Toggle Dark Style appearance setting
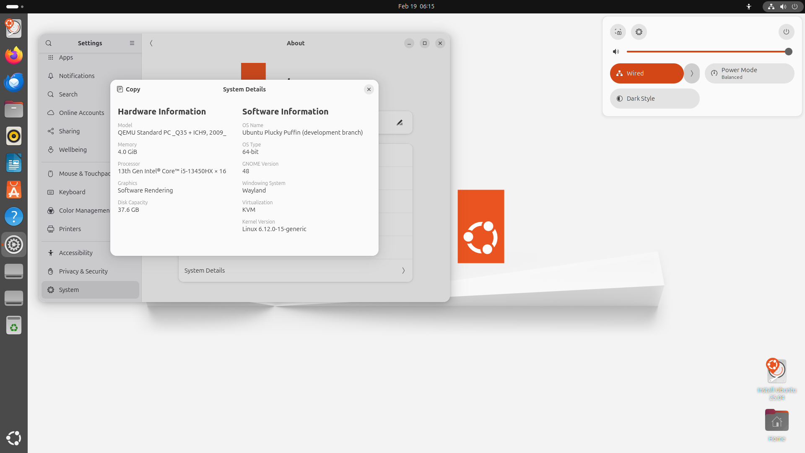805x453 pixels. click(654, 98)
